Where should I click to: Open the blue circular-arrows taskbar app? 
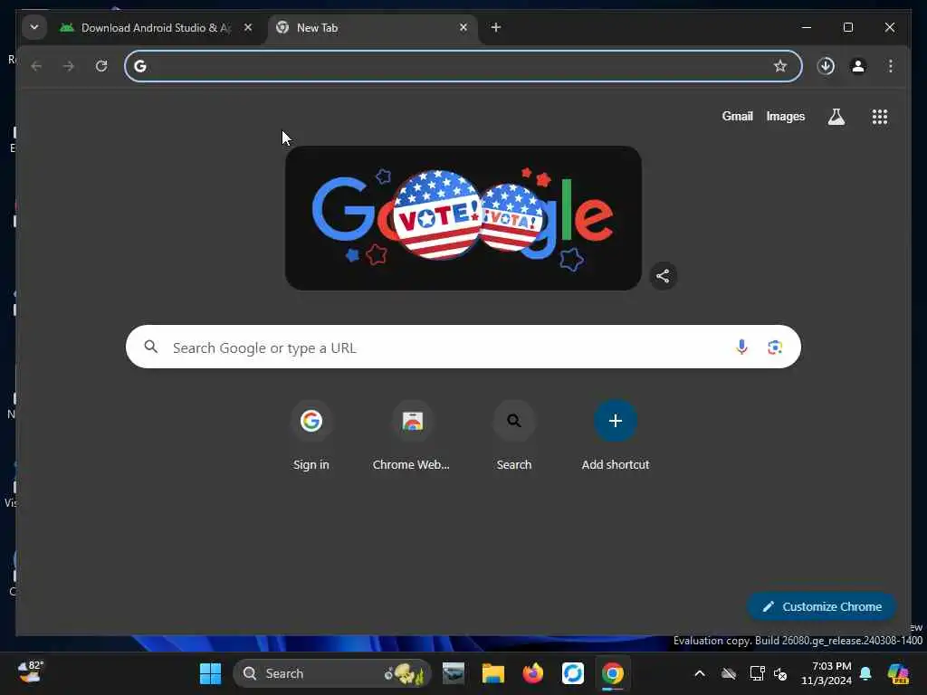coord(572,673)
